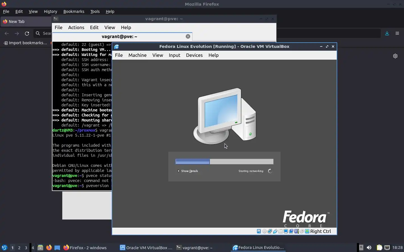Click the volume speaker tray icon
The image size is (404, 252).
coord(369,248)
